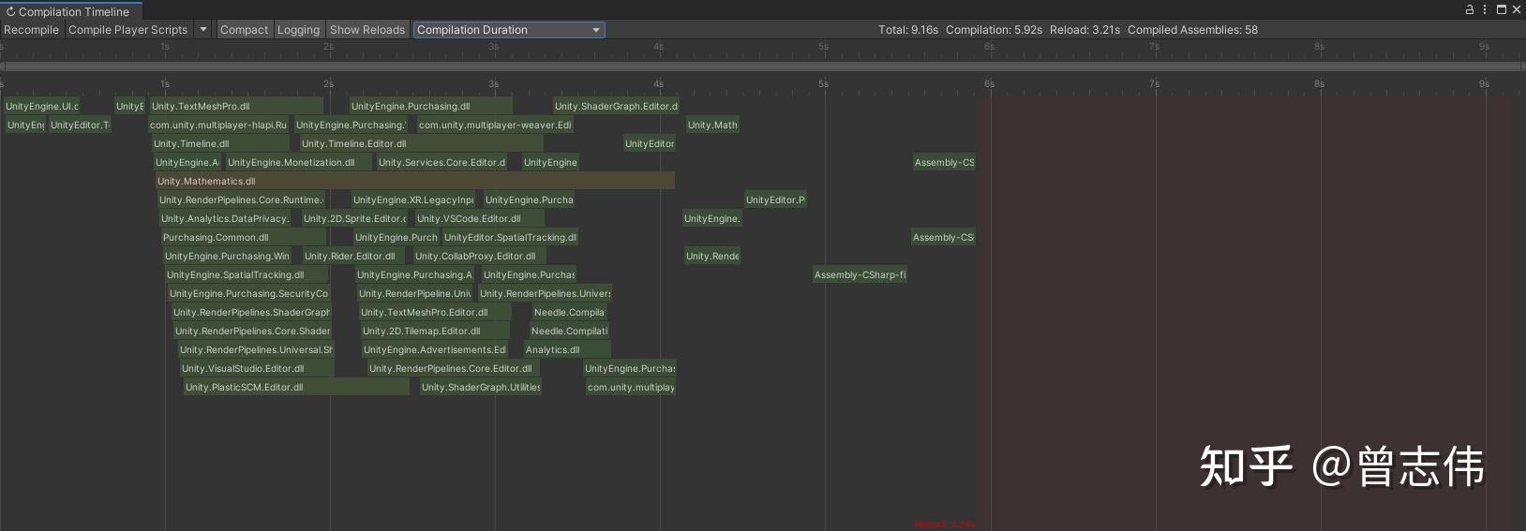Select UnityEngine.XR.LegacyInpu bar
The image size is (1526, 531).
[x=413, y=199]
